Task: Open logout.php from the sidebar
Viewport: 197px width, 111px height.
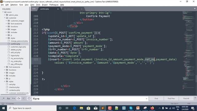Action: [x=15, y=55]
